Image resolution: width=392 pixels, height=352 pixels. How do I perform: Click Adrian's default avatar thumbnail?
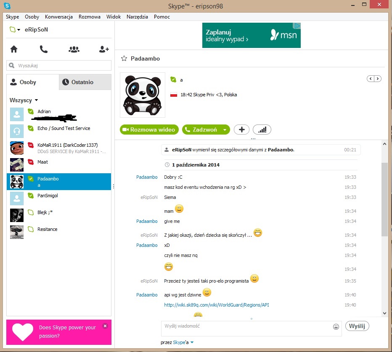[x=17, y=114]
